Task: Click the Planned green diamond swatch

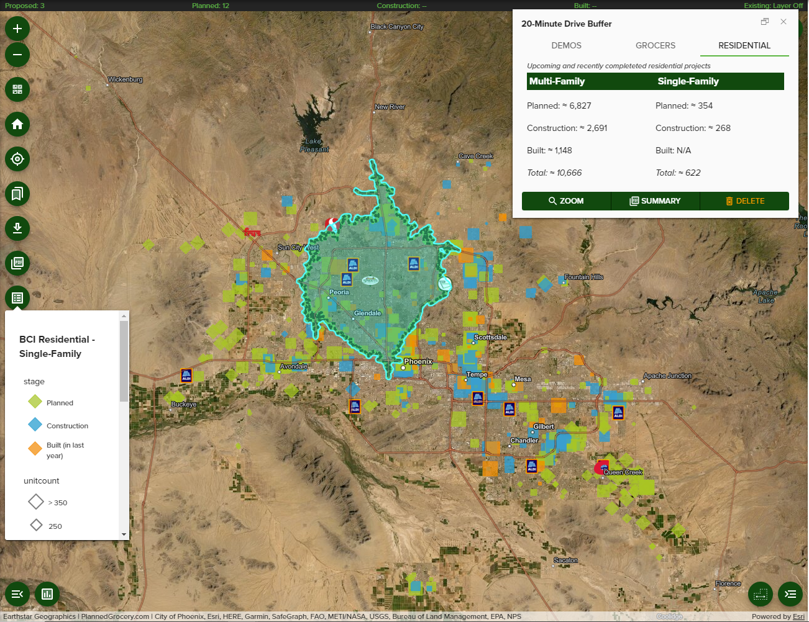Action: (35, 402)
